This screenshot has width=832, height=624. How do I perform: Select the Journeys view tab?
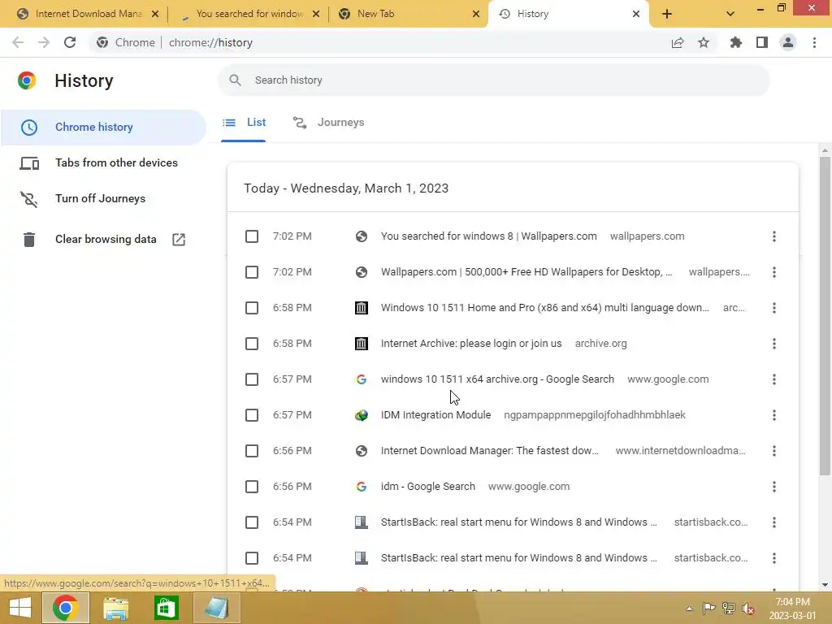[328, 123]
